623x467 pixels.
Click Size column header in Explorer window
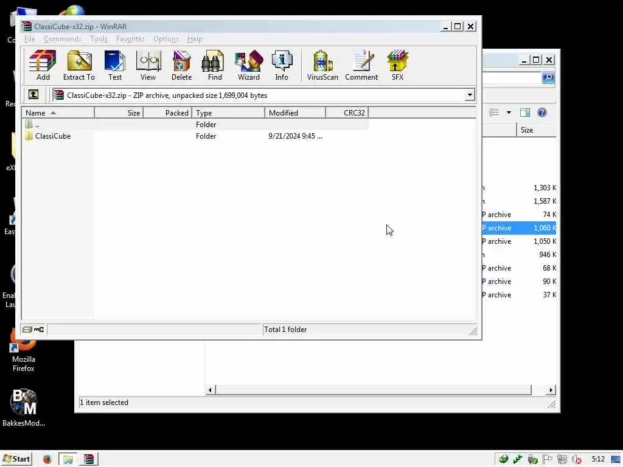[x=537, y=130]
